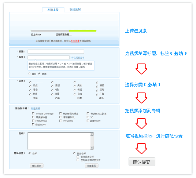This screenshot has height=178, width=196.
Task: Open the 什么是标签? help link
Action: click(78, 58)
